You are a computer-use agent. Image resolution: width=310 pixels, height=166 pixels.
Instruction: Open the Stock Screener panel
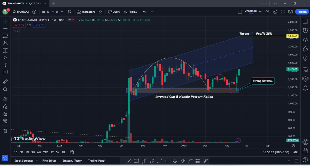coord(24,161)
